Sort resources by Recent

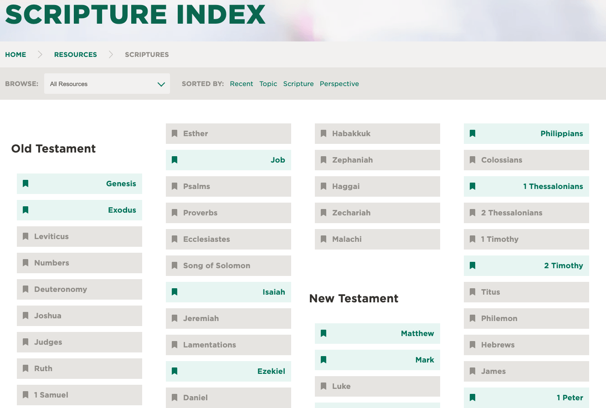click(x=241, y=84)
